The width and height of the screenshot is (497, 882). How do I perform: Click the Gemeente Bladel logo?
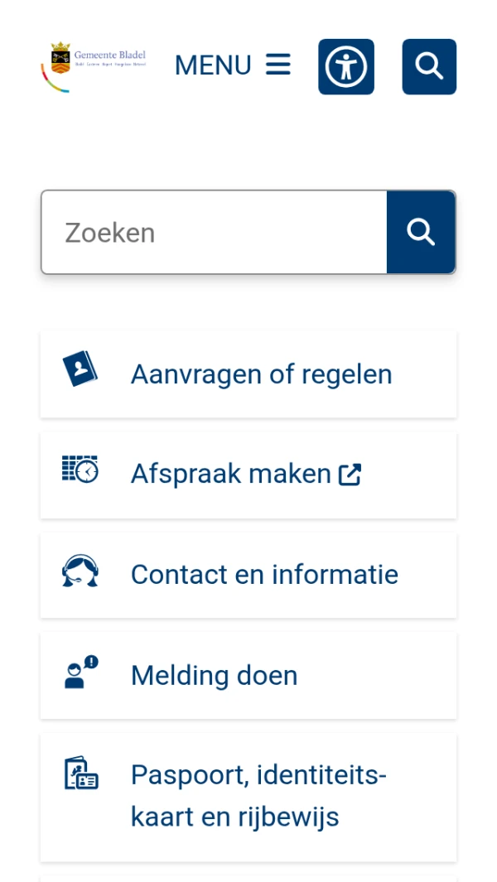point(94,65)
